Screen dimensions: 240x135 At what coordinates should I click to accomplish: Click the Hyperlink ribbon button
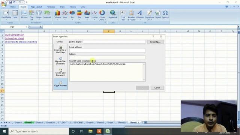113,15
